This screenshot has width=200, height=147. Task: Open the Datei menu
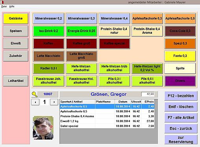click(4, 6)
